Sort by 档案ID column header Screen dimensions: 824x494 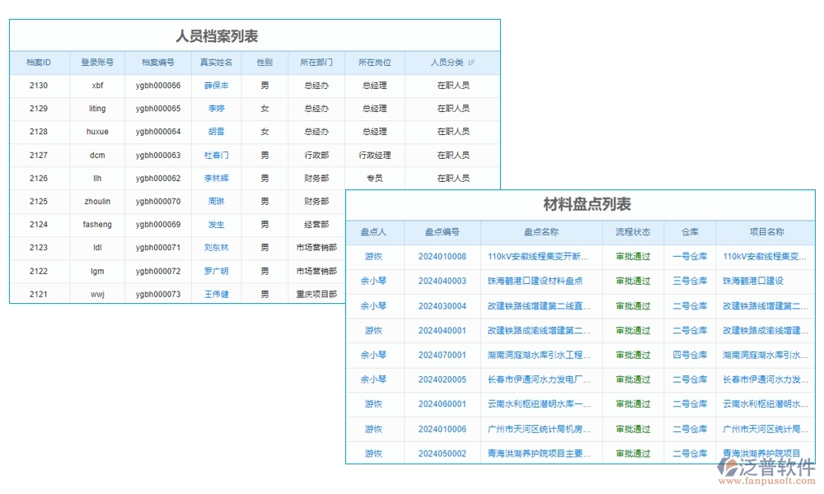pos(39,62)
